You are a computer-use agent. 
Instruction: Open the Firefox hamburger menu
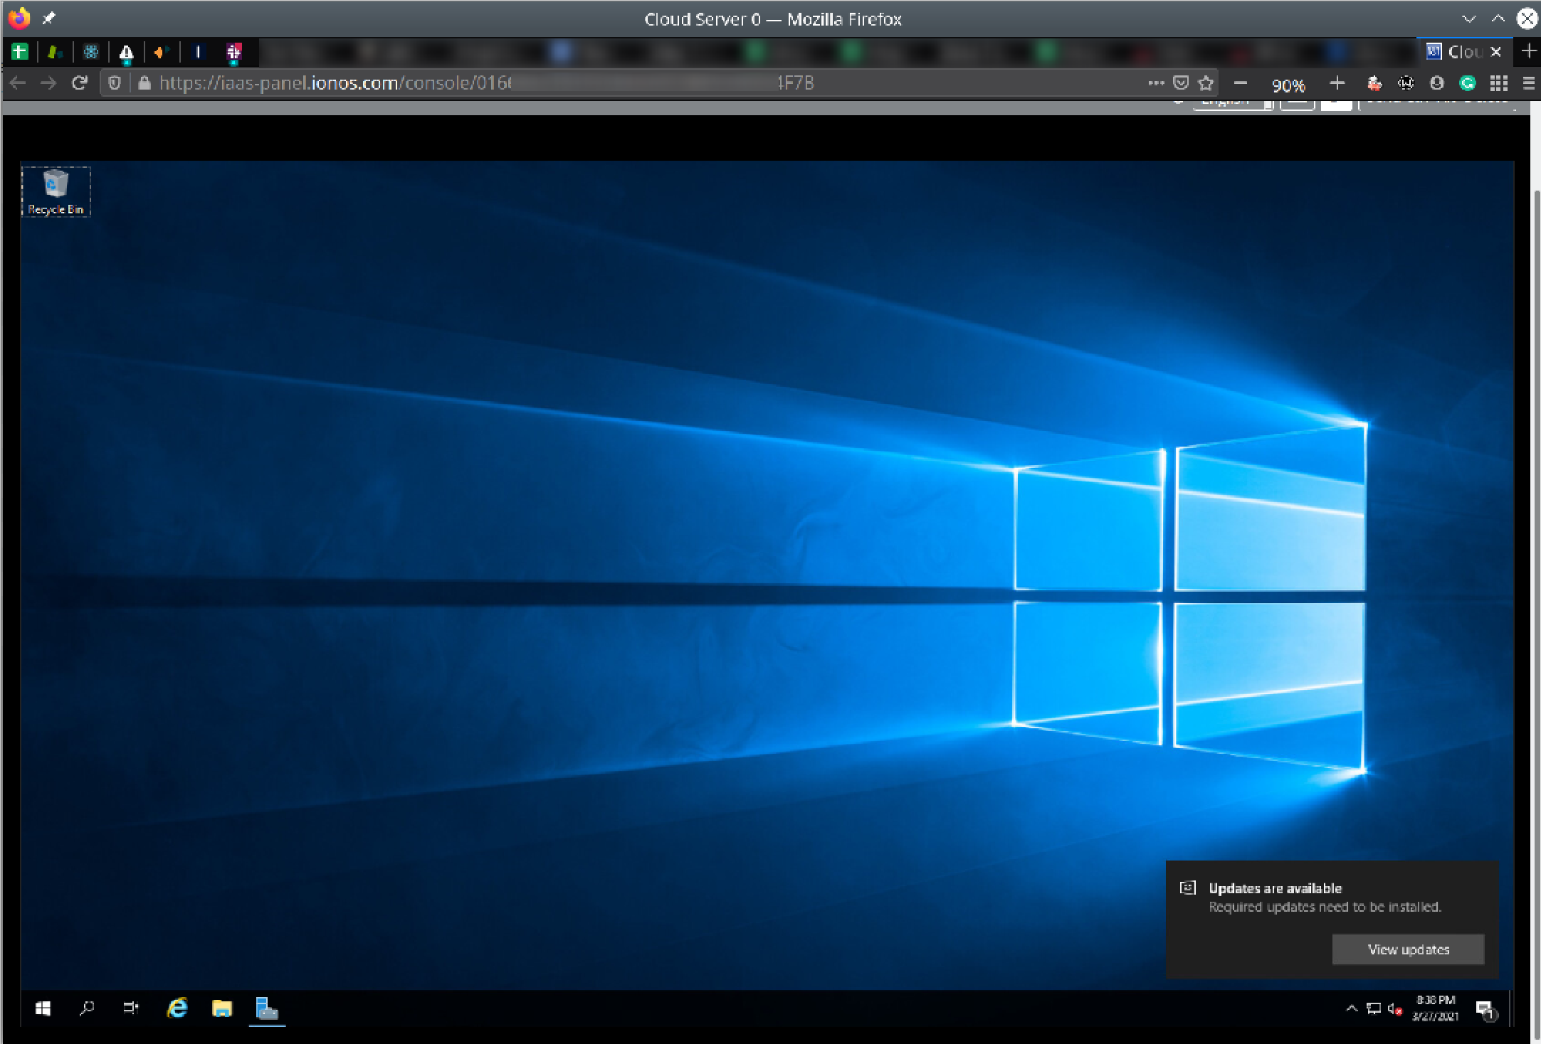[x=1529, y=83]
